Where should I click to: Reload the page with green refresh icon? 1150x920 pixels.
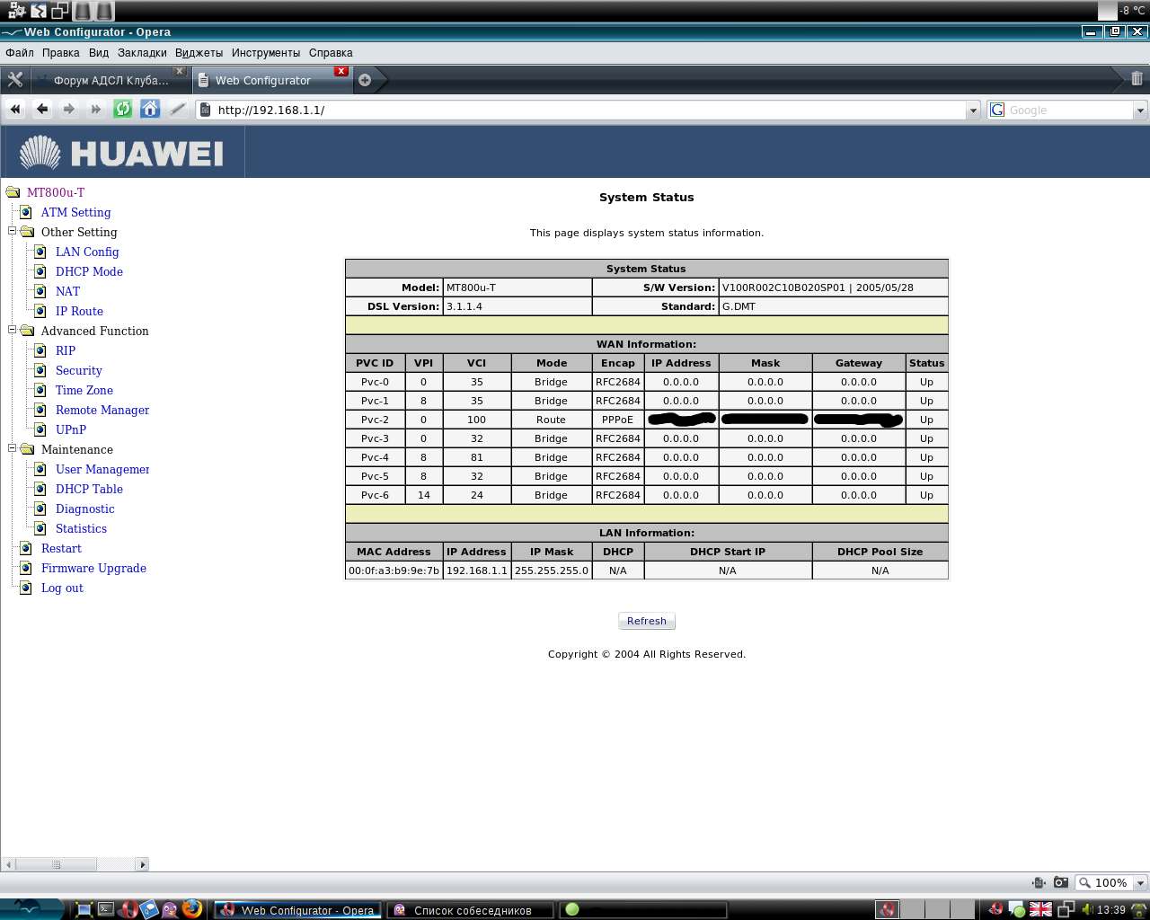[x=123, y=109]
